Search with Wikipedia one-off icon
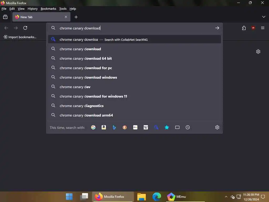This screenshot has width=269, height=202. [x=146, y=127]
